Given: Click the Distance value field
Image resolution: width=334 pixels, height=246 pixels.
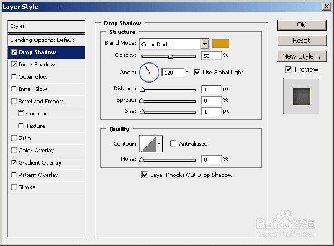Looking at the screenshot, I should pyautogui.click(x=211, y=89).
